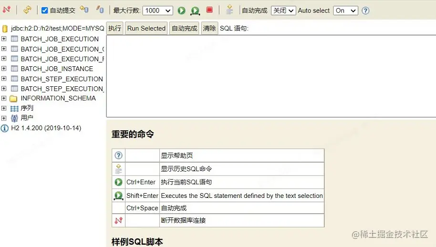Click the Ctrl+Space shortcut cell

(x=142, y=208)
